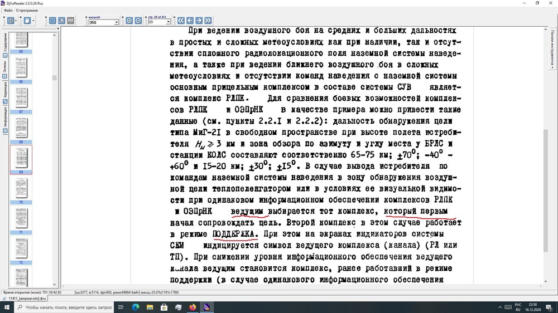Click the horizontal scrollbar right arrow

coord(541,286)
